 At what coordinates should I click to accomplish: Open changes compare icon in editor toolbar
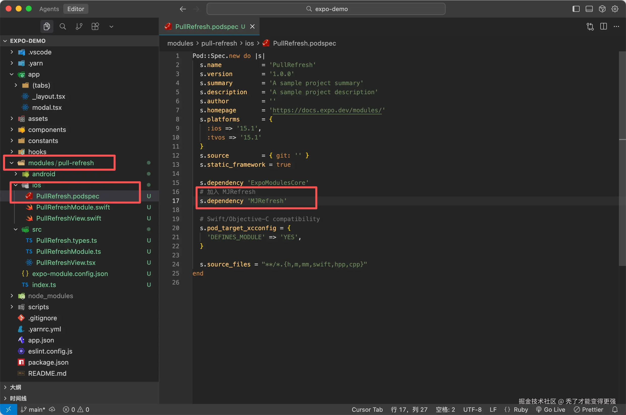(x=590, y=26)
